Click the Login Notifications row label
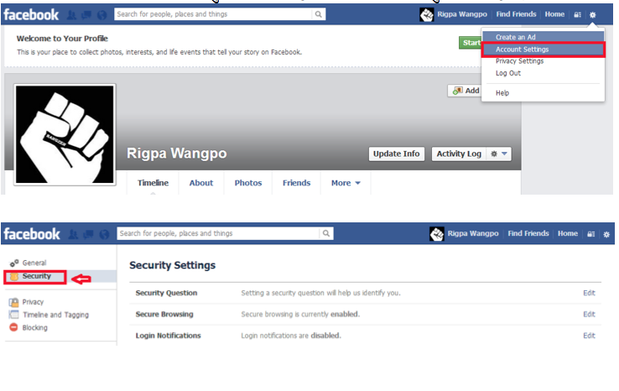Screen dimensions: 619x391 pyautogui.click(x=169, y=336)
